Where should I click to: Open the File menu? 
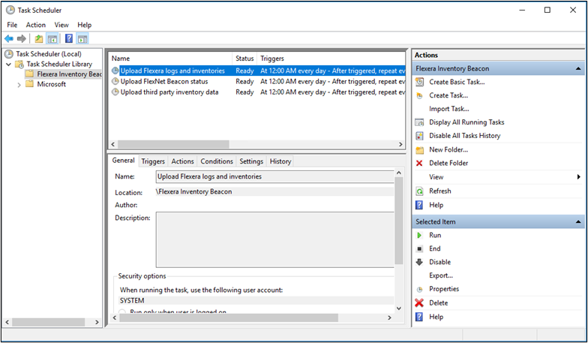pyautogui.click(x=12, y=25)
